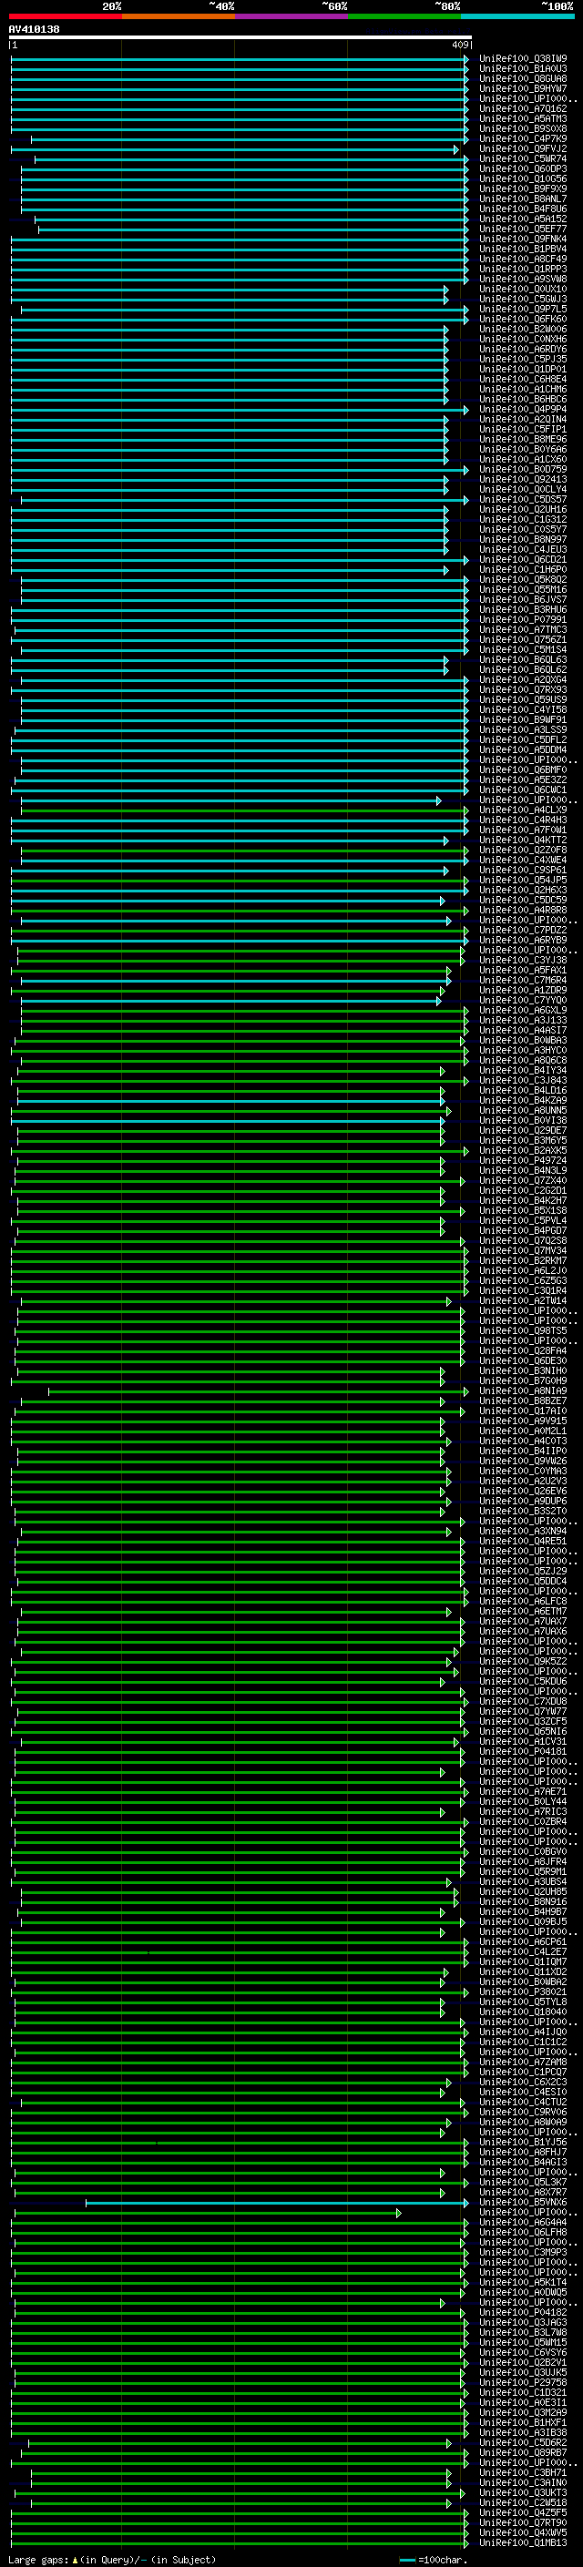Select hit label UniRef100_Q4KTT2
583x2567 pixels.
[x=523, y=840]
